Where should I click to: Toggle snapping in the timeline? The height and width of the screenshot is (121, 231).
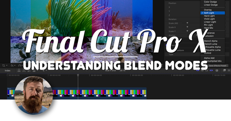[x=211, y=71]
